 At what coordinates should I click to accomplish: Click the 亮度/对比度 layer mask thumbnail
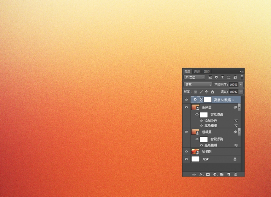(208, 100)
